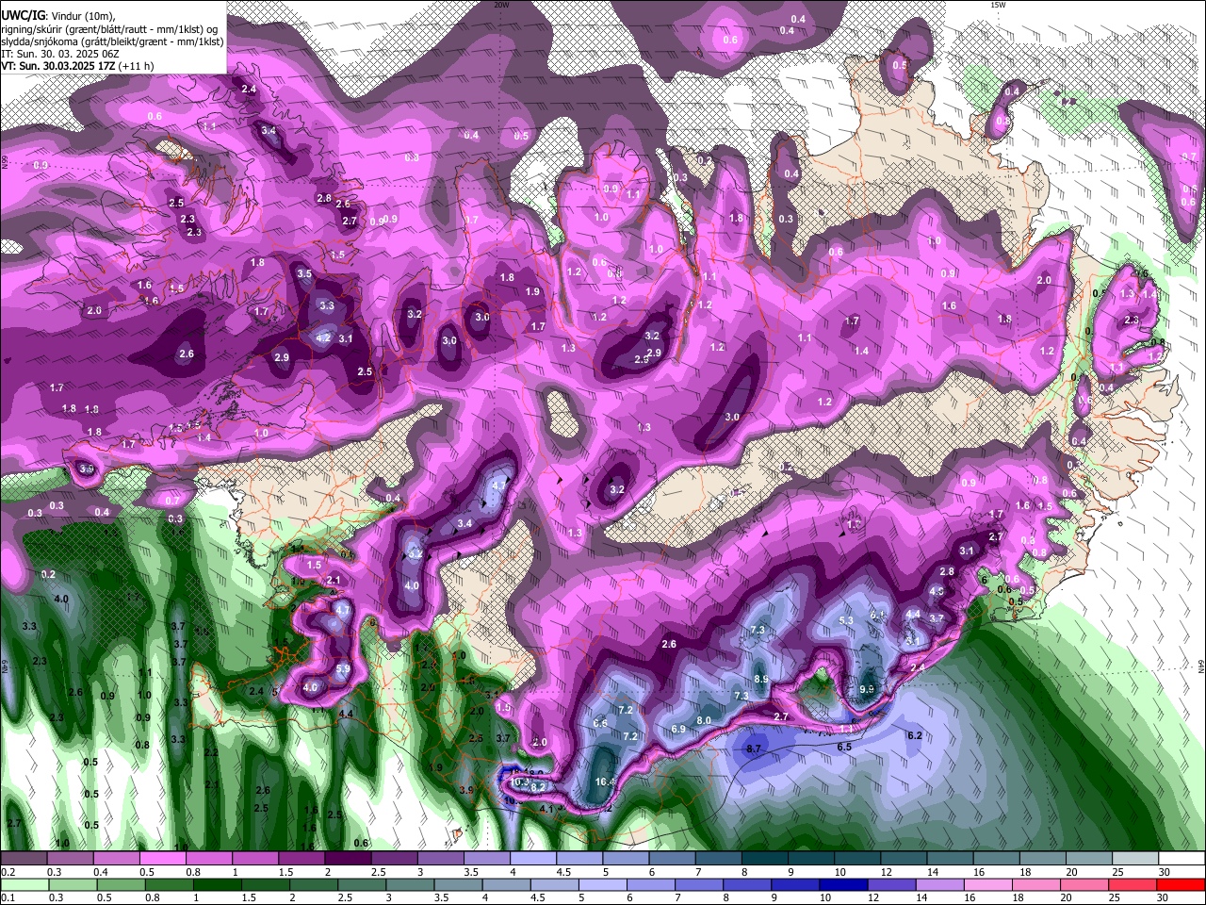Click the '15W' longitude label

(998, 5)
